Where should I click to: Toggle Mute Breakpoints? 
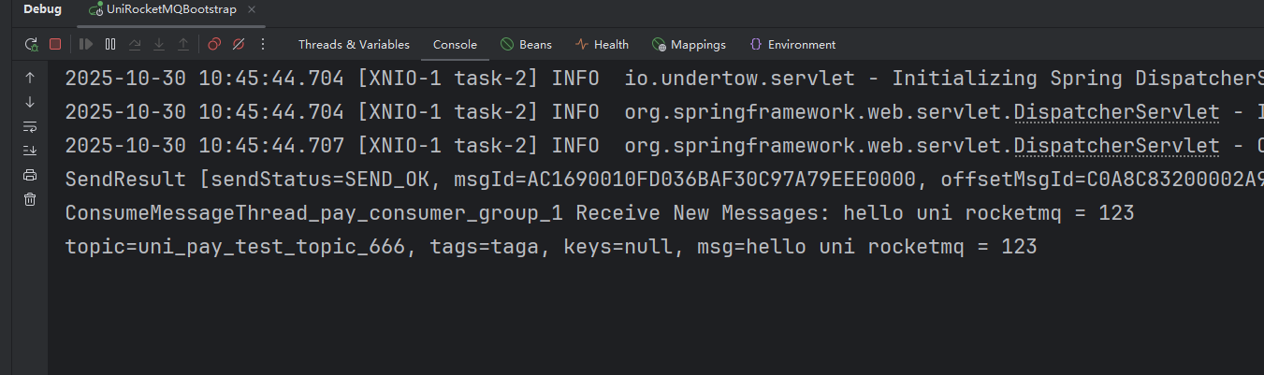tap(239, 44)
